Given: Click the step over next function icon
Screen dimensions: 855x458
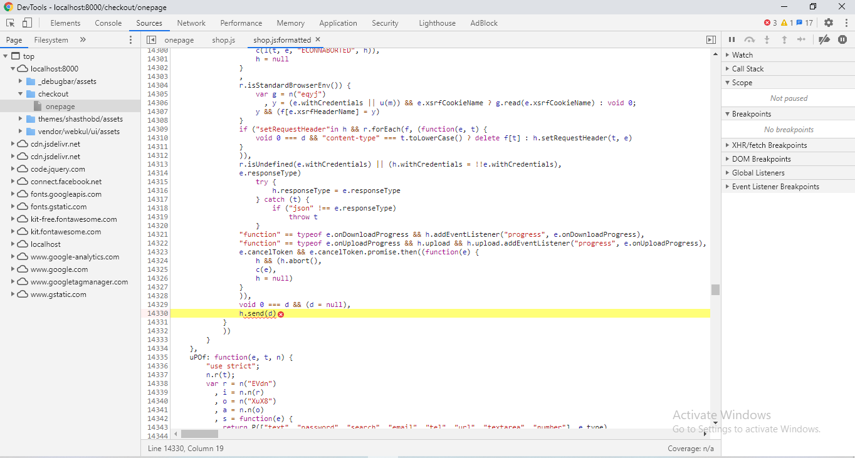Looking at the screenshot, I should tap(749, 39).
